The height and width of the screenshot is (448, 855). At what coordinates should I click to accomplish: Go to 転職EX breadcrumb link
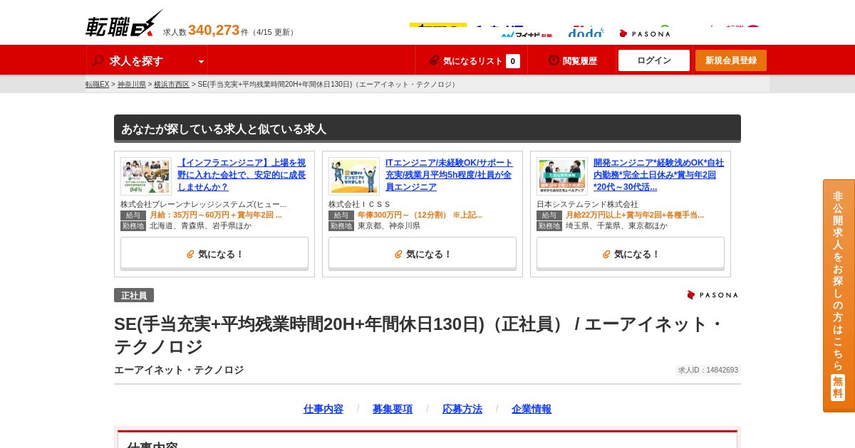point(98,85)
